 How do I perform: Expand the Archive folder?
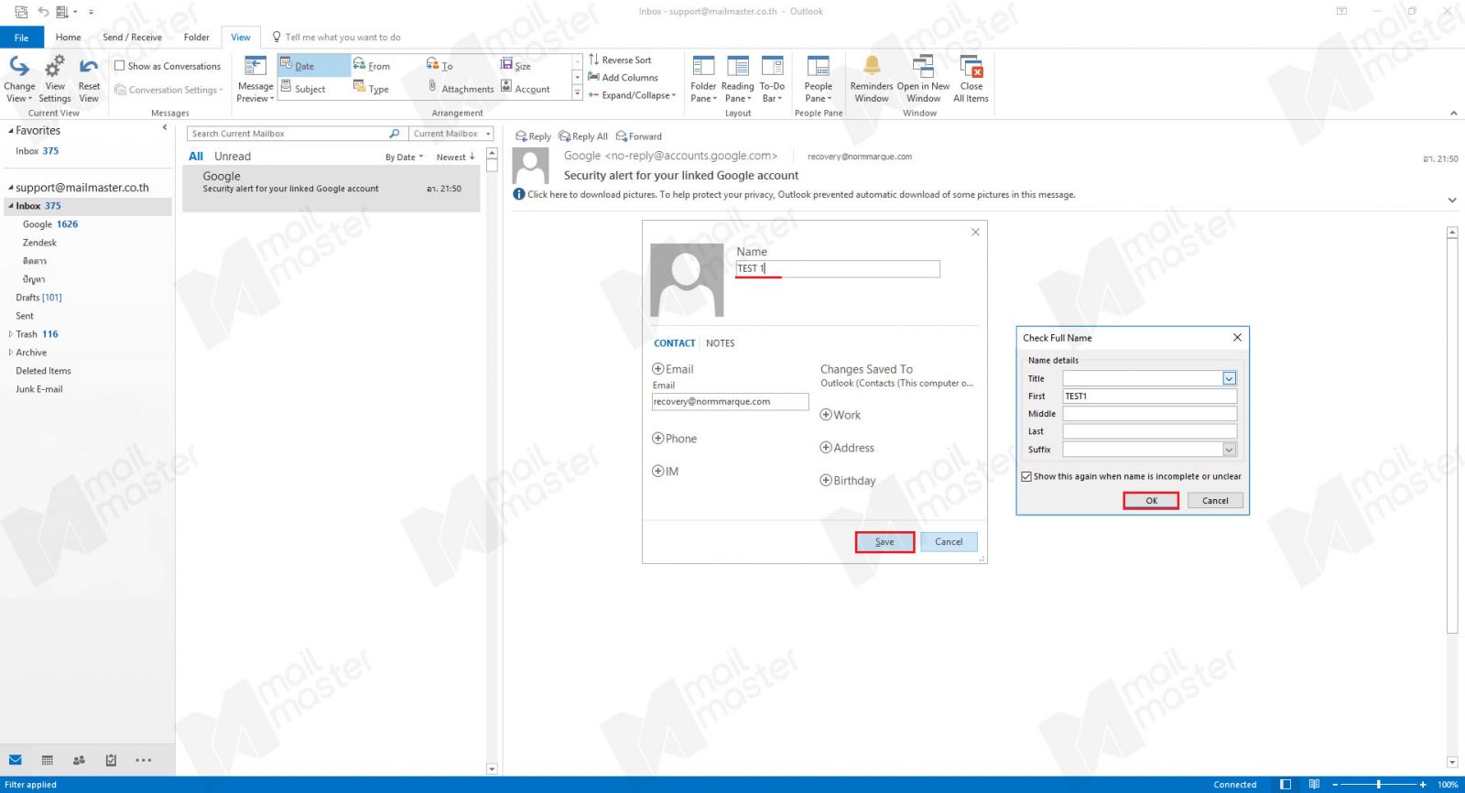coord(11,353)
